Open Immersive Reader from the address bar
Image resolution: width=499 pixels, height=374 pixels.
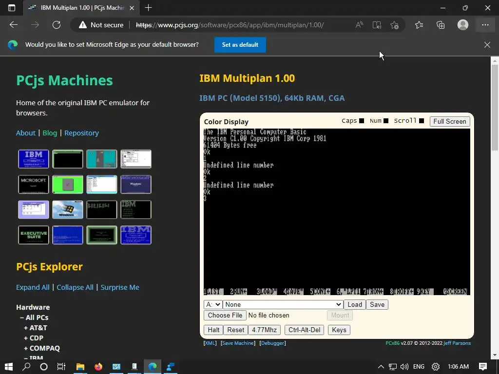click(x=377, y=25)
